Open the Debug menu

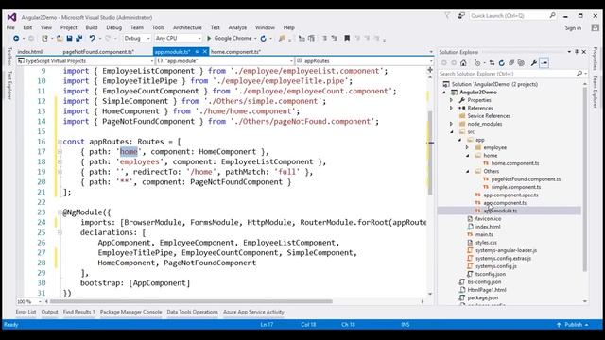pos(113,27)
